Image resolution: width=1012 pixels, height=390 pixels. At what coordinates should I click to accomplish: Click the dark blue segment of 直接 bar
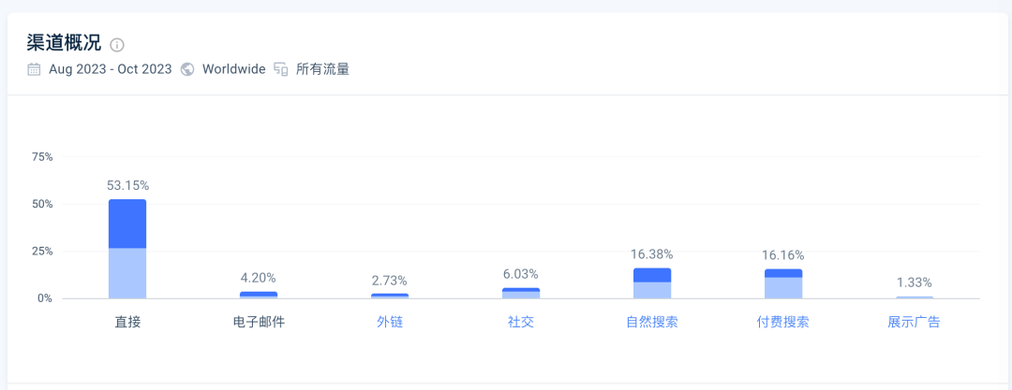pos(127,224)
